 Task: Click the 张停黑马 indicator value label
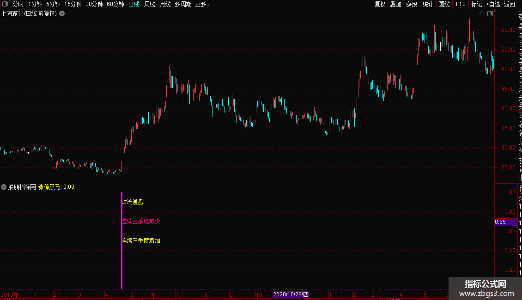tap(56, 187)
